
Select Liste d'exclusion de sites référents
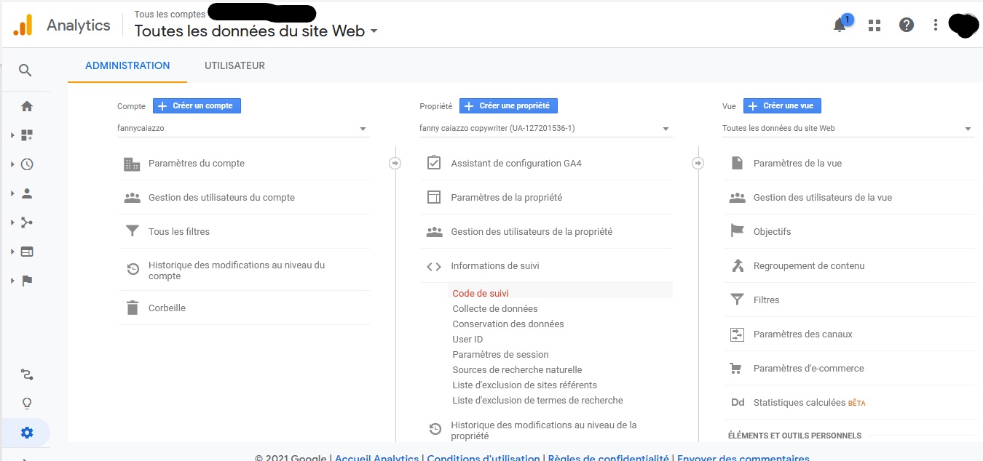(x=524, y=385)
